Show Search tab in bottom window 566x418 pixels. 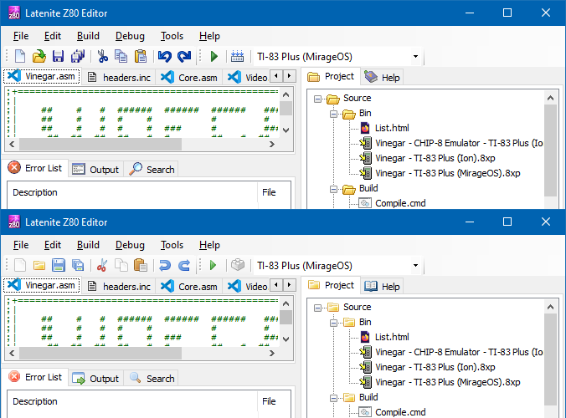[152, 379]
